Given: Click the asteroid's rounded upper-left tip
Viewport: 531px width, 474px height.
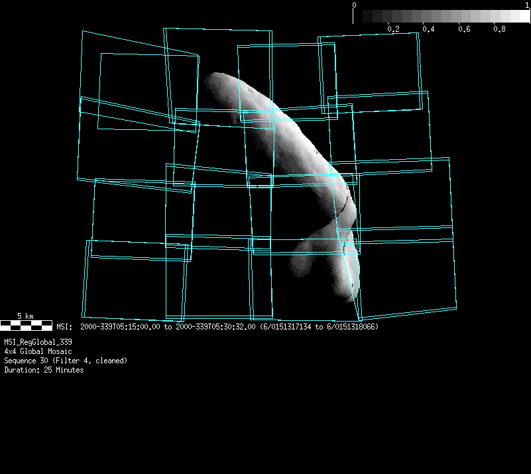Looking at the screenshot, I should pyautogui.click(x=213, y=83).
